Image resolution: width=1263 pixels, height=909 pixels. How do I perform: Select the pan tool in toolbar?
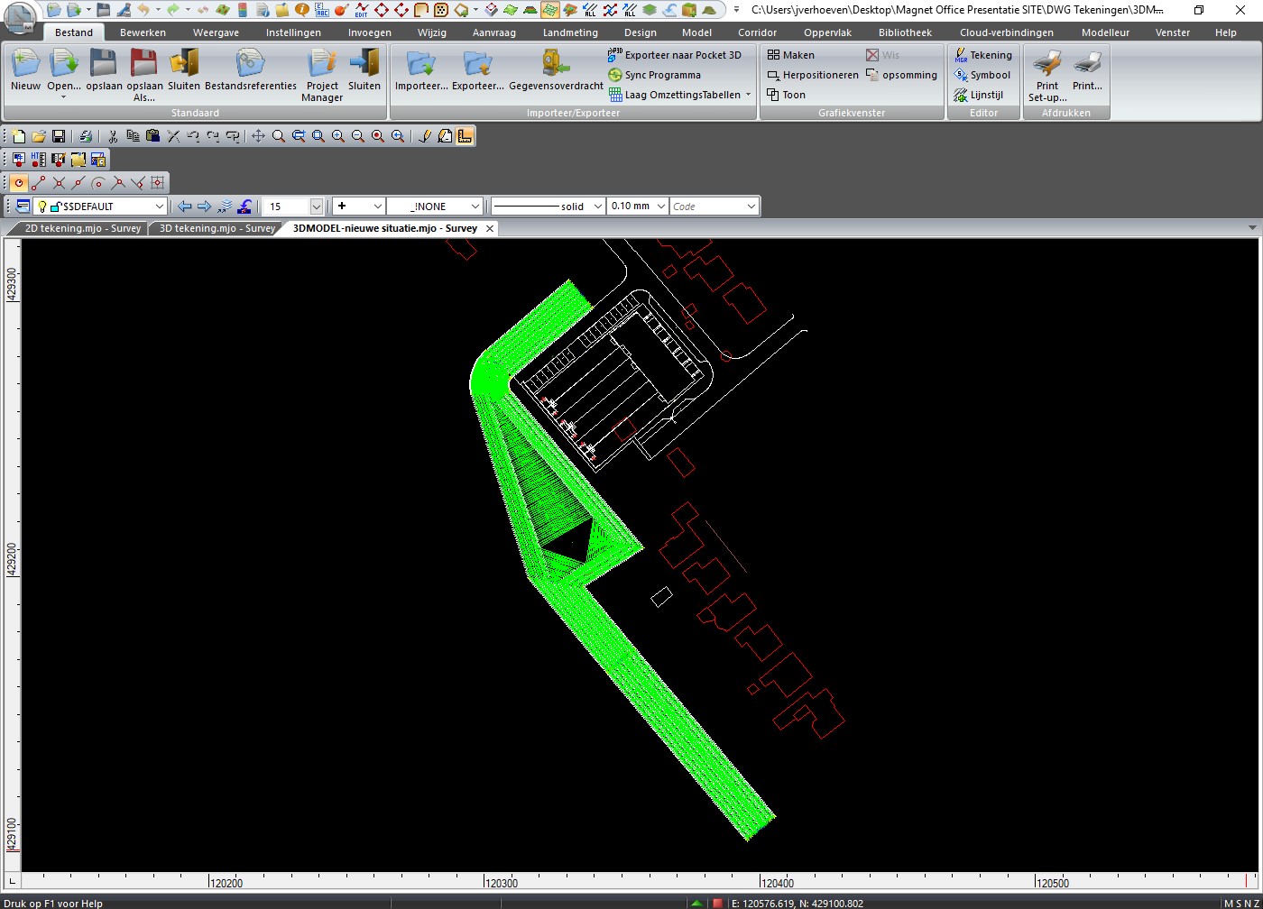coord(258,136)
